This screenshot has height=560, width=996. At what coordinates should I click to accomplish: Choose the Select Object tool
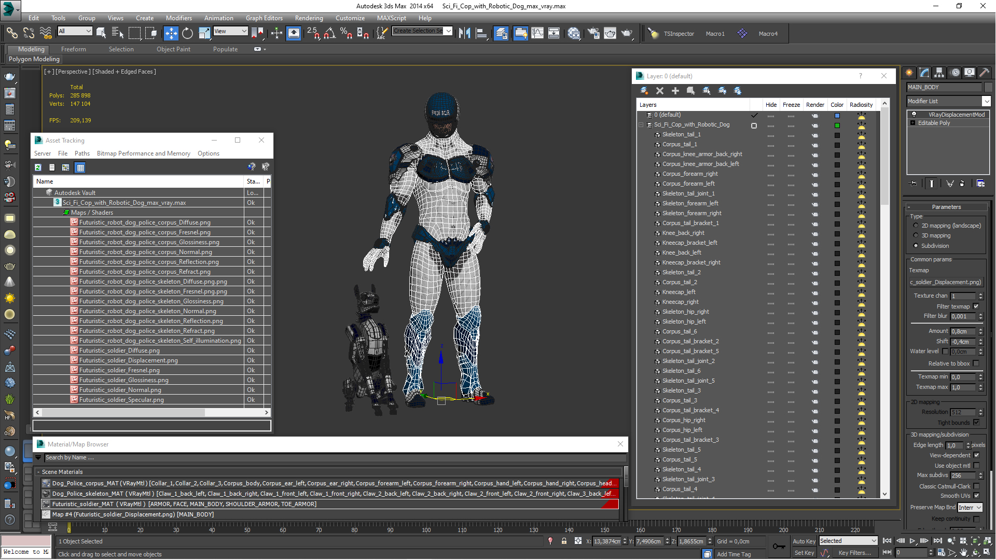point(101,33)
